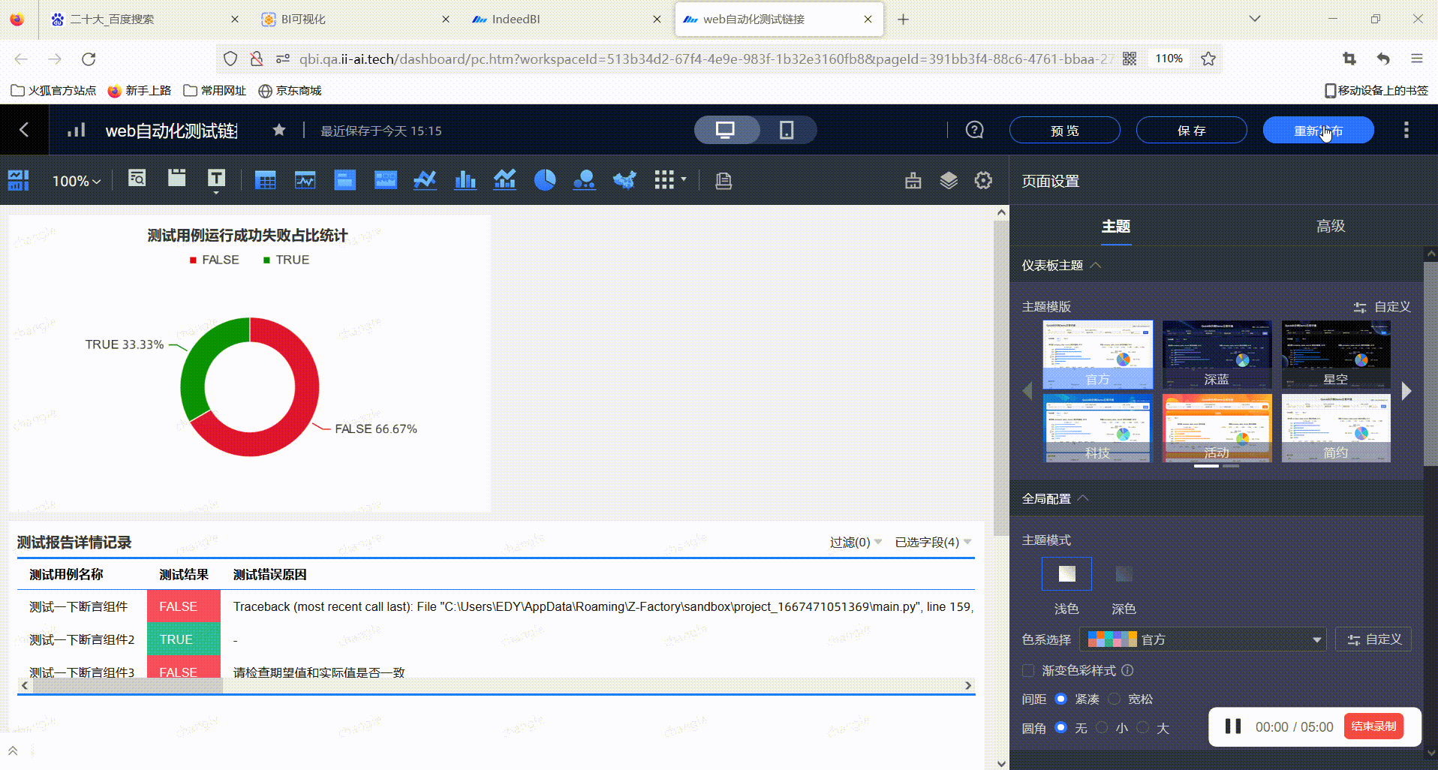Enable the 渐变色彩样式 checkbox
The width and height of the screenshot is (1438, 770).
coord(1027,670)
